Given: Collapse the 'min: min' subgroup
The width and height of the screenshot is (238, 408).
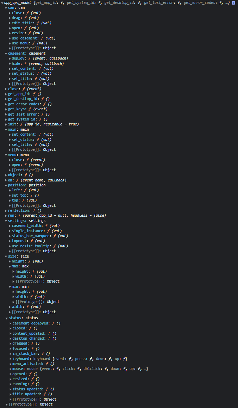Looking at the screenshot, I should (10, 287).
